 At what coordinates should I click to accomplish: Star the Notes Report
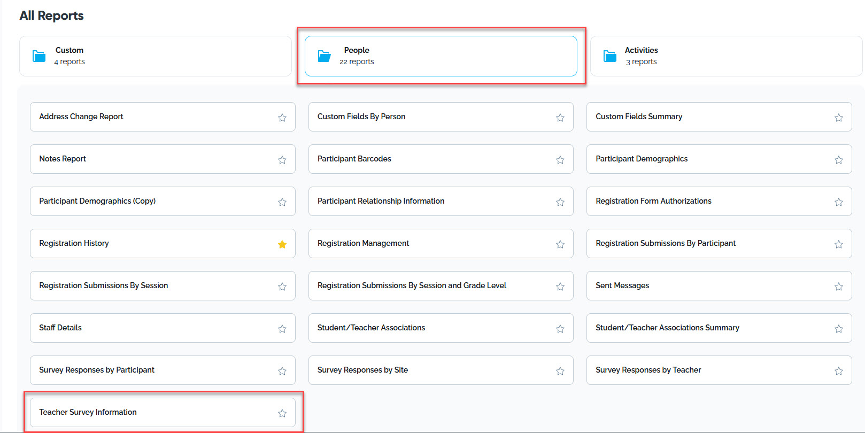coord(282,160)
